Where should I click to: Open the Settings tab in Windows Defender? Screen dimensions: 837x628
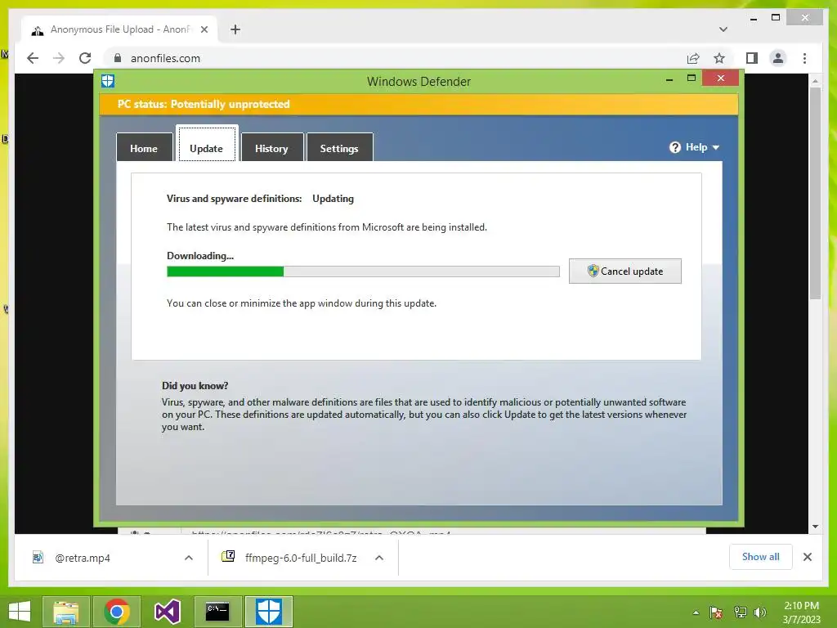(x=339, y=148)
